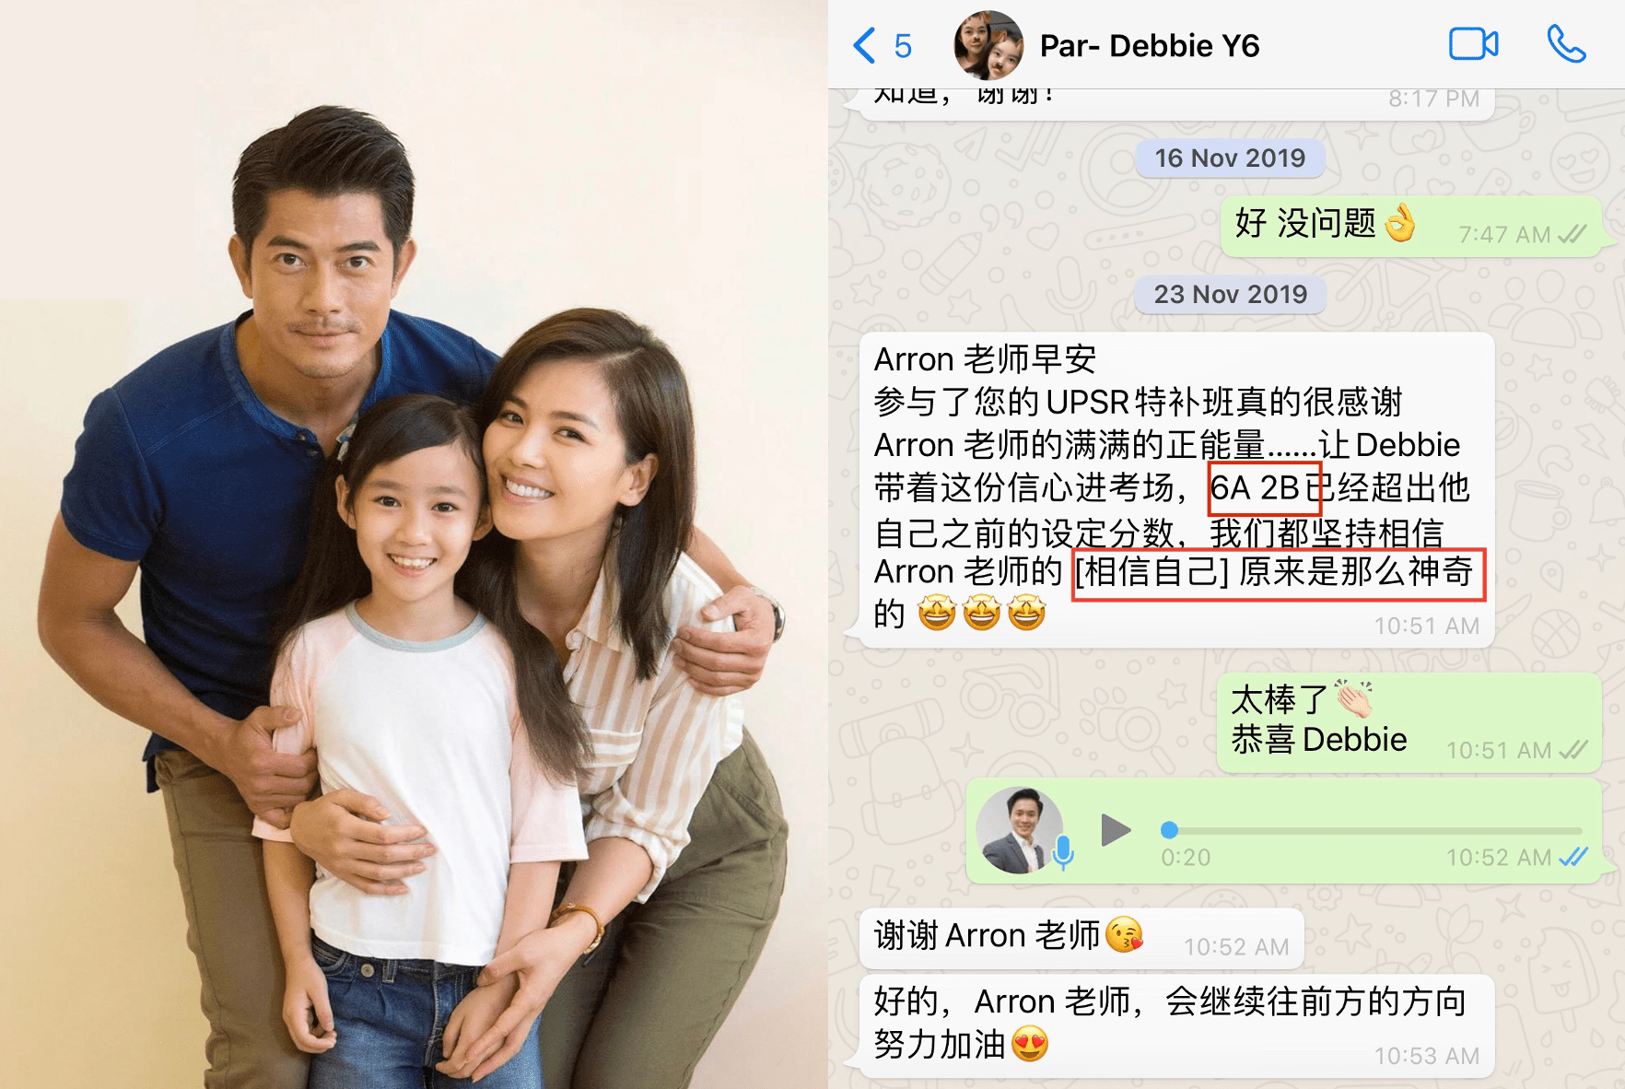Select the 16 Nov 2019 date label
Viewport: 1625px width, 1089px height.
1230,158
